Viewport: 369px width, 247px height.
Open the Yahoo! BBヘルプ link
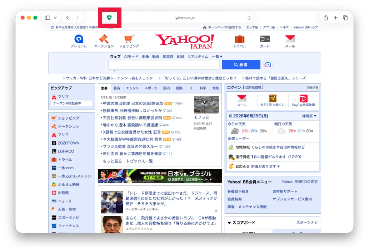(x=305, y=27)
